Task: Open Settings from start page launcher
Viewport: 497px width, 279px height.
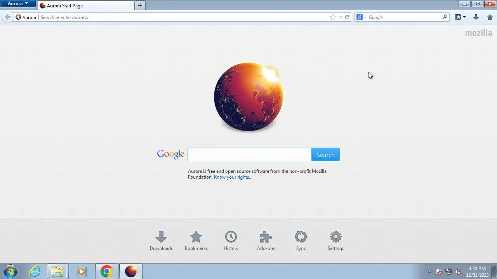Action: point(336,241)
